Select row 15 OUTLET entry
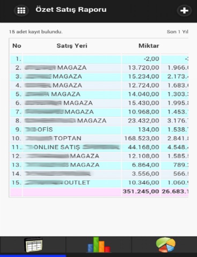This screenshot has width=197, height=257. [x=99, y=183]
